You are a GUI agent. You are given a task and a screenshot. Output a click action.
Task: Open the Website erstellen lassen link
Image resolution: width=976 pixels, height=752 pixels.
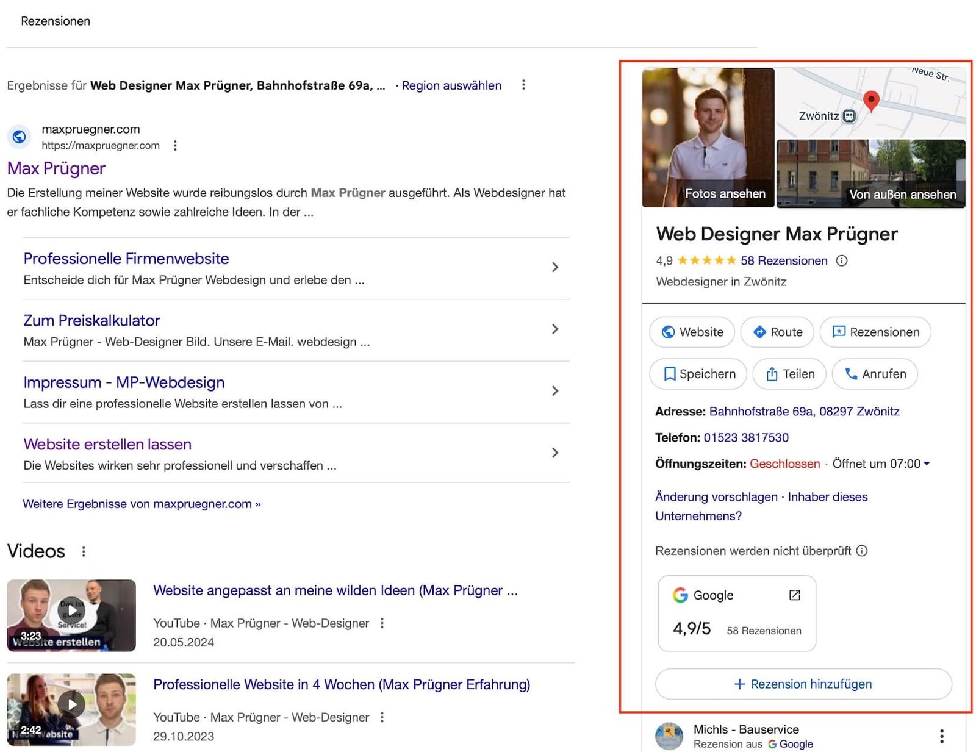[x=107, y=445]
